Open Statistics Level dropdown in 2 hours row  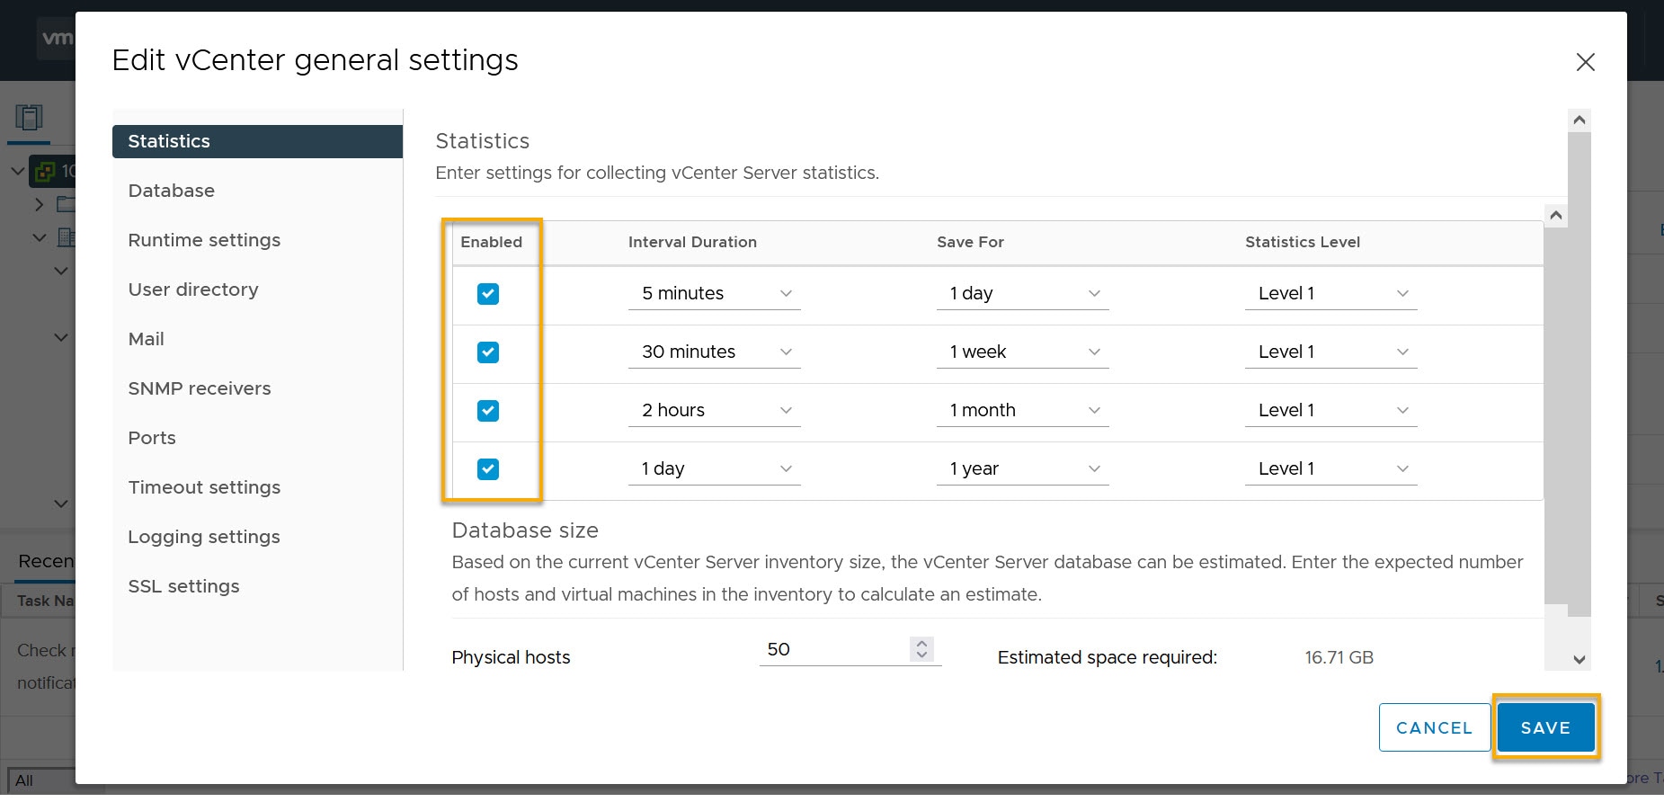click(1330, 411)
